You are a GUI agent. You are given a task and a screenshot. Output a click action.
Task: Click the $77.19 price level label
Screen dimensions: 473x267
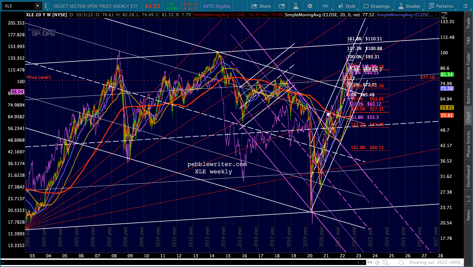(427, 77)
